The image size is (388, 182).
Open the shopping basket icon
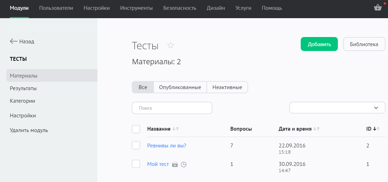tap(378, 8)
